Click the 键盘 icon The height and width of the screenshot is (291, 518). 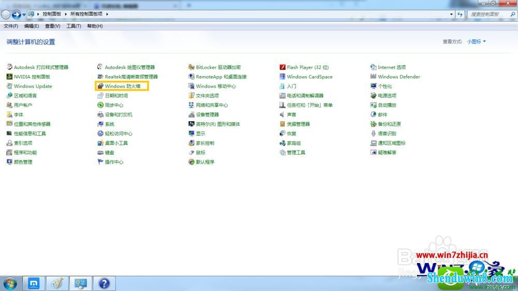pos(100,153)
